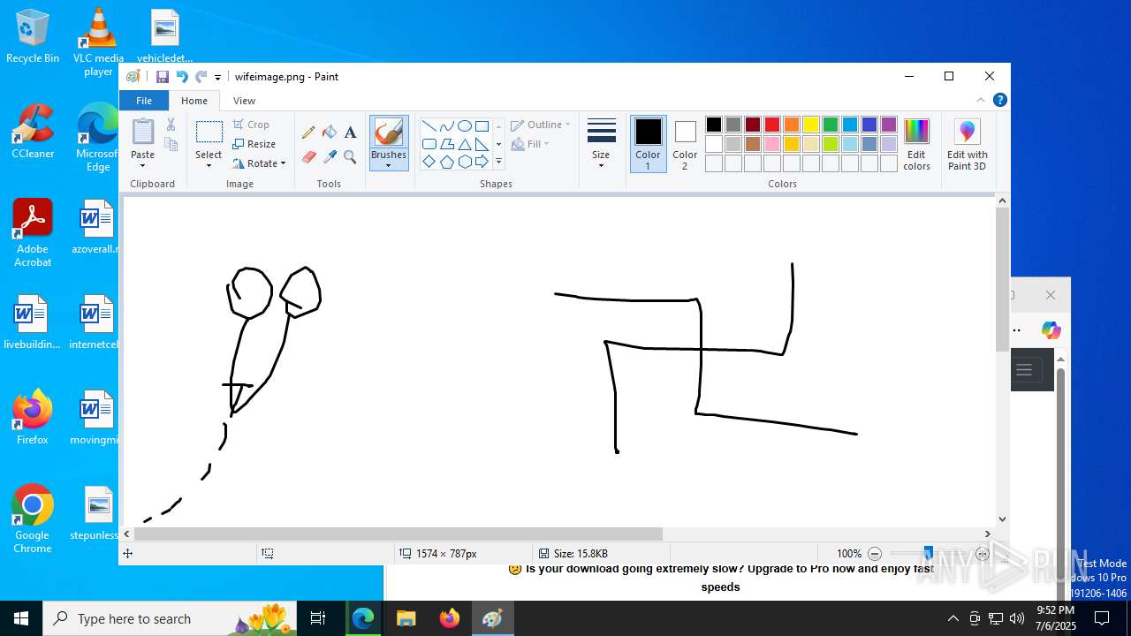This screenshot has width=1131, height=636.
Task: Click the Copy icon in Clipboard group
Action: click(171, 144)
